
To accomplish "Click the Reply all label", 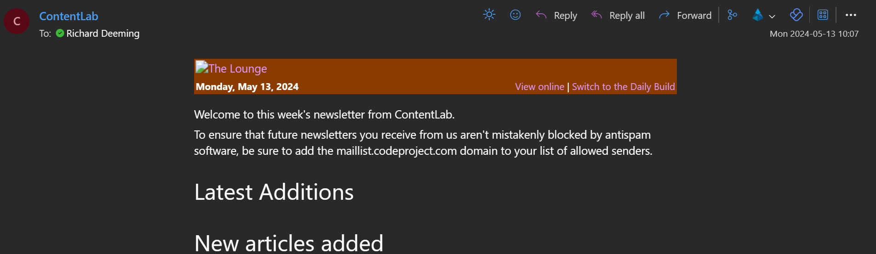I will click(627, 16).
